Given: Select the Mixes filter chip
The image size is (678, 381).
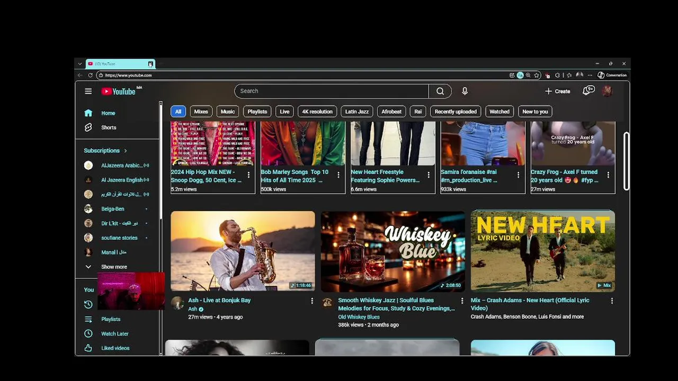Looking at the screenshot, I should (201, 112).
